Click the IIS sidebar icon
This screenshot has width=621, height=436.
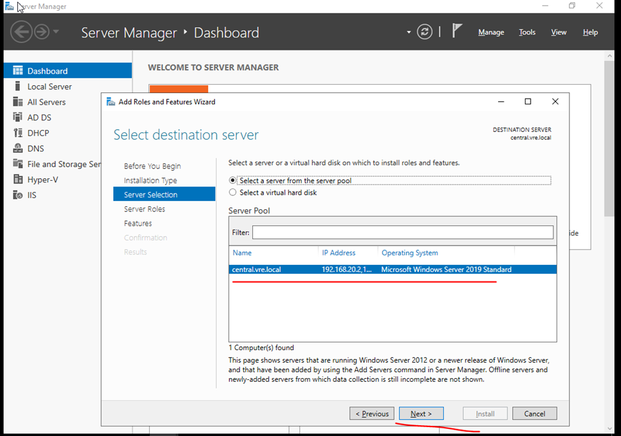[18, 195]
